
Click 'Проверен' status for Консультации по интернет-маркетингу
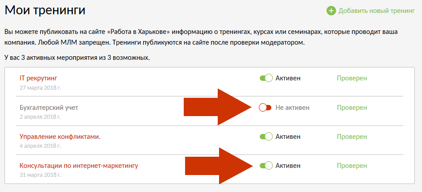352,166
